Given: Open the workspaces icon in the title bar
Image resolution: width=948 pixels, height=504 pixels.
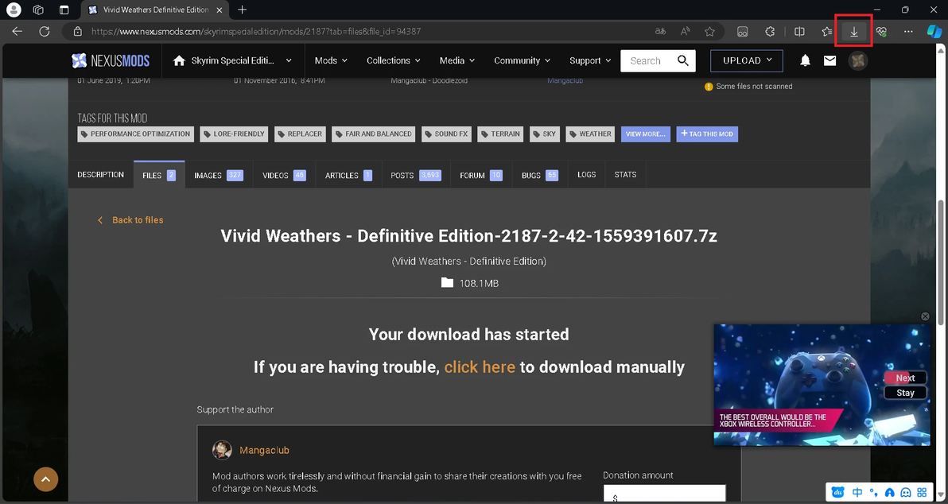Looking at the screenshot, I should coord(38,10).
